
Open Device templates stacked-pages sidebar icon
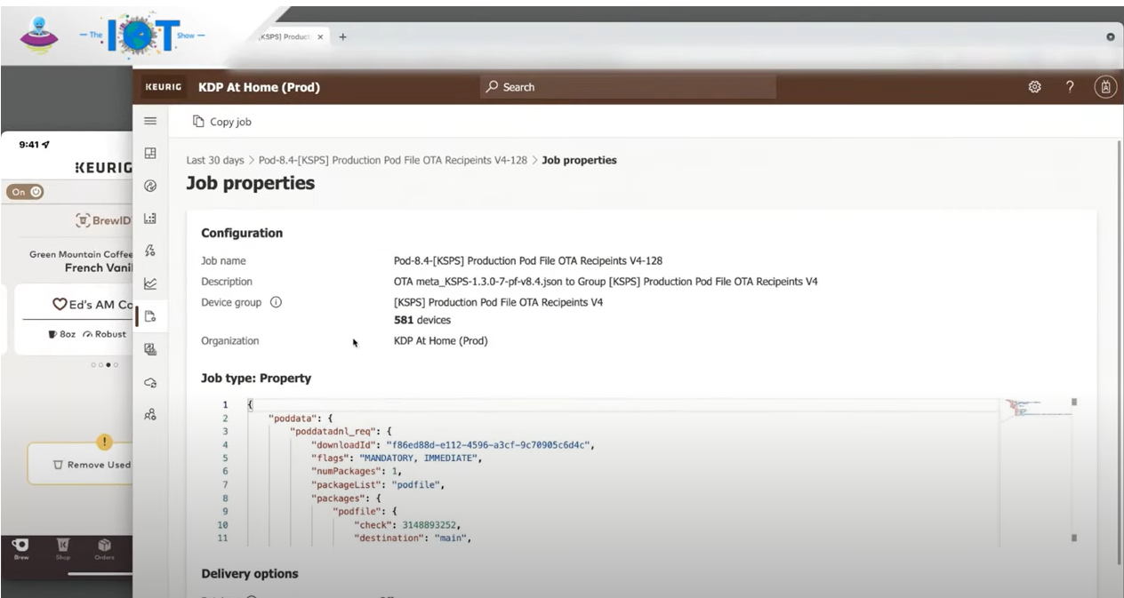tap(149, 348)
